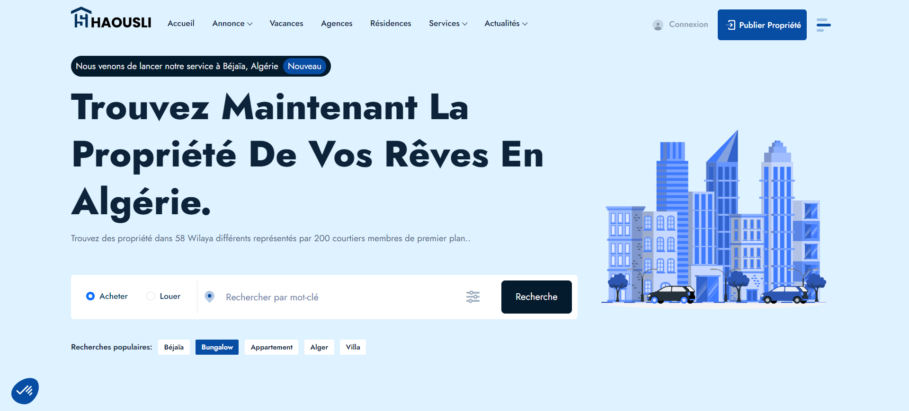Go to the Vacances page
This screenshot has width=909, height=411.
coord(286,24)
